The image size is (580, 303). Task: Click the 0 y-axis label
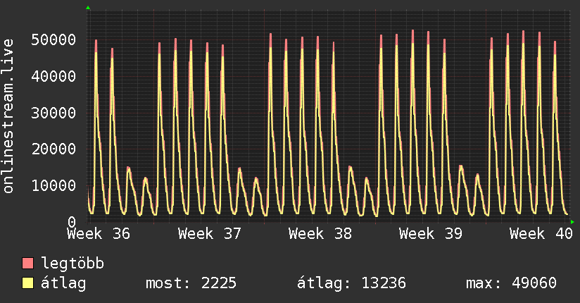72,222
